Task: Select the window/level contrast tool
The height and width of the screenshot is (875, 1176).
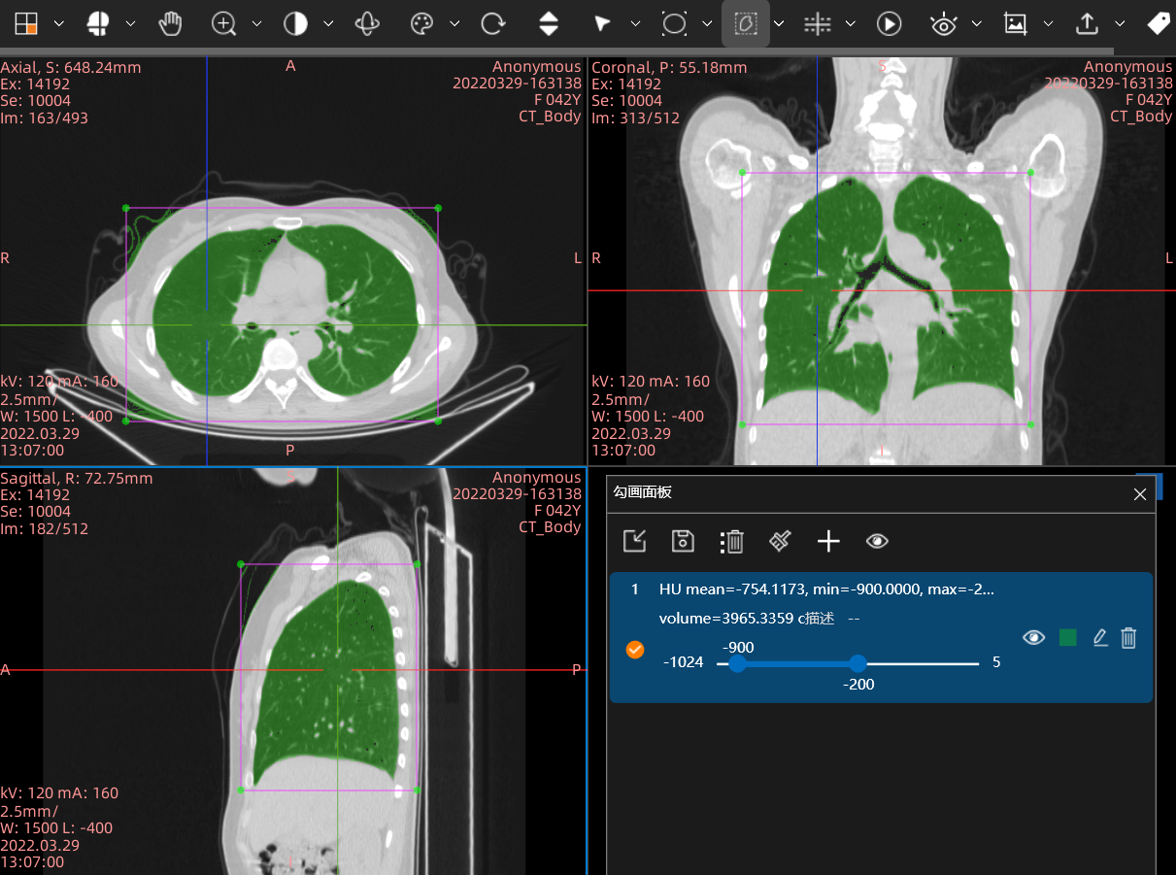Action: point(295,24)
